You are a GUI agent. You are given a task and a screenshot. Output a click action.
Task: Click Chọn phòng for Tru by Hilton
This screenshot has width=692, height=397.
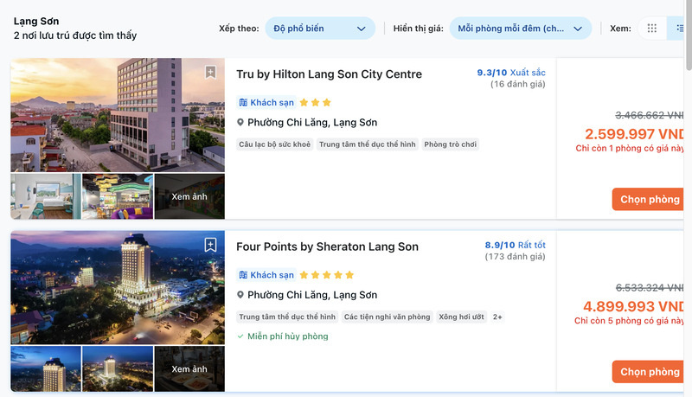coord(650,200)
